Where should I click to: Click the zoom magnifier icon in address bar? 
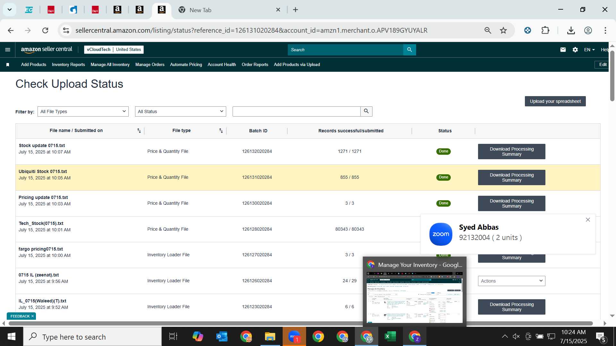(x=488, y=30)
